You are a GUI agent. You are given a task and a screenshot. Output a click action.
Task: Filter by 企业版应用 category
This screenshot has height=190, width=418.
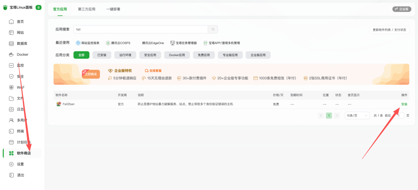click(x=258, y=55)
